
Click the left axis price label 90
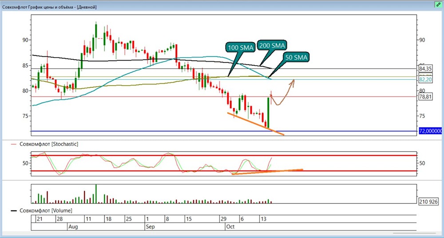(x=25, y=40)
